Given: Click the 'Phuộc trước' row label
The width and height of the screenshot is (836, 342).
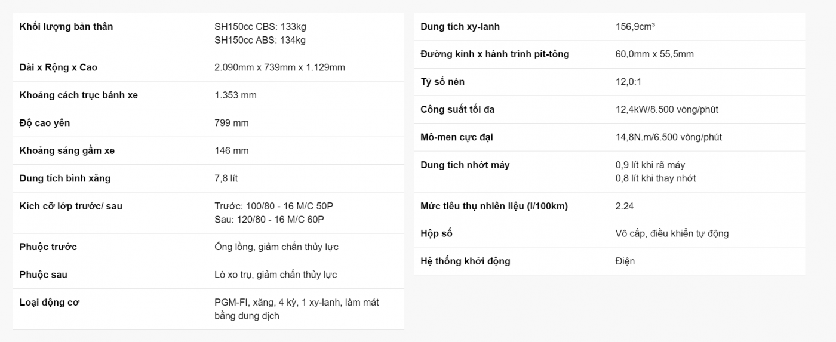Looking at the screenshot, I should click(x=48, y=247).
